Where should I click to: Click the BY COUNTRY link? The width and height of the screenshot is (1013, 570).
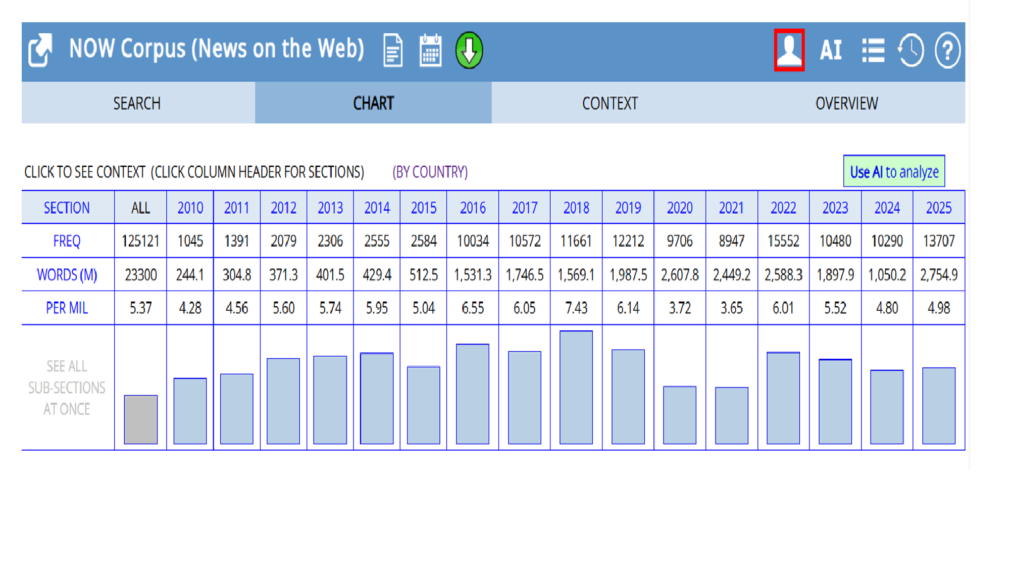click(x=430, y=172)
